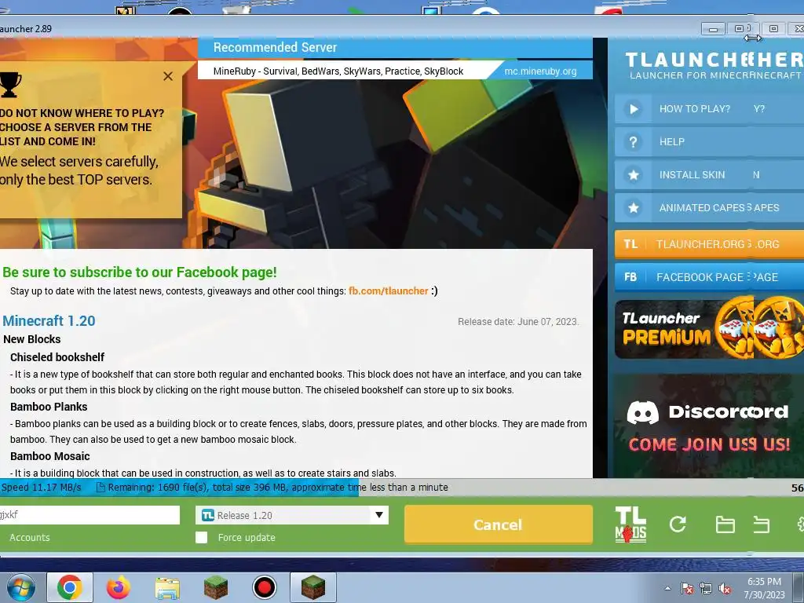Open the Release 1.20 version dropdown
The image size is (804, 603).
point(292,515)
